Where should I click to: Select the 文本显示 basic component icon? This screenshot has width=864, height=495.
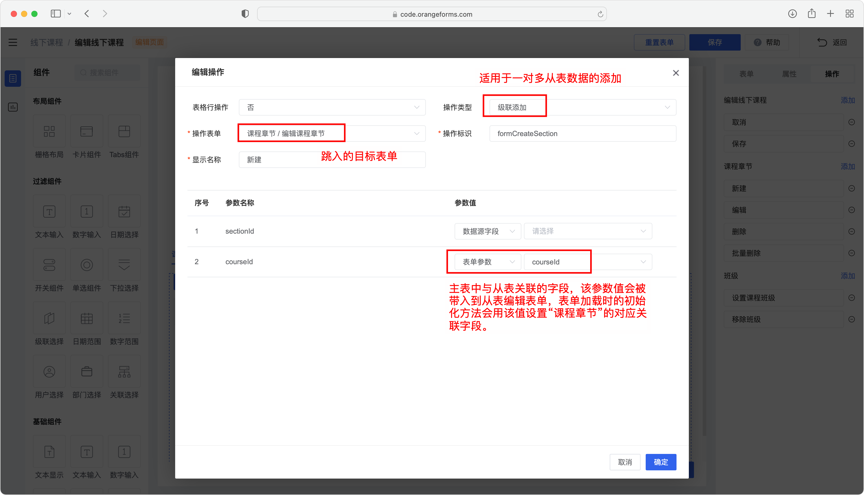click(49, 452)
